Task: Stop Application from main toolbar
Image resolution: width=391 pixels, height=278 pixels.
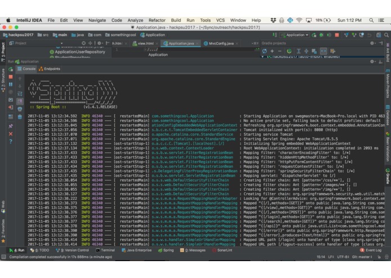Action: [x=337, y=35]
